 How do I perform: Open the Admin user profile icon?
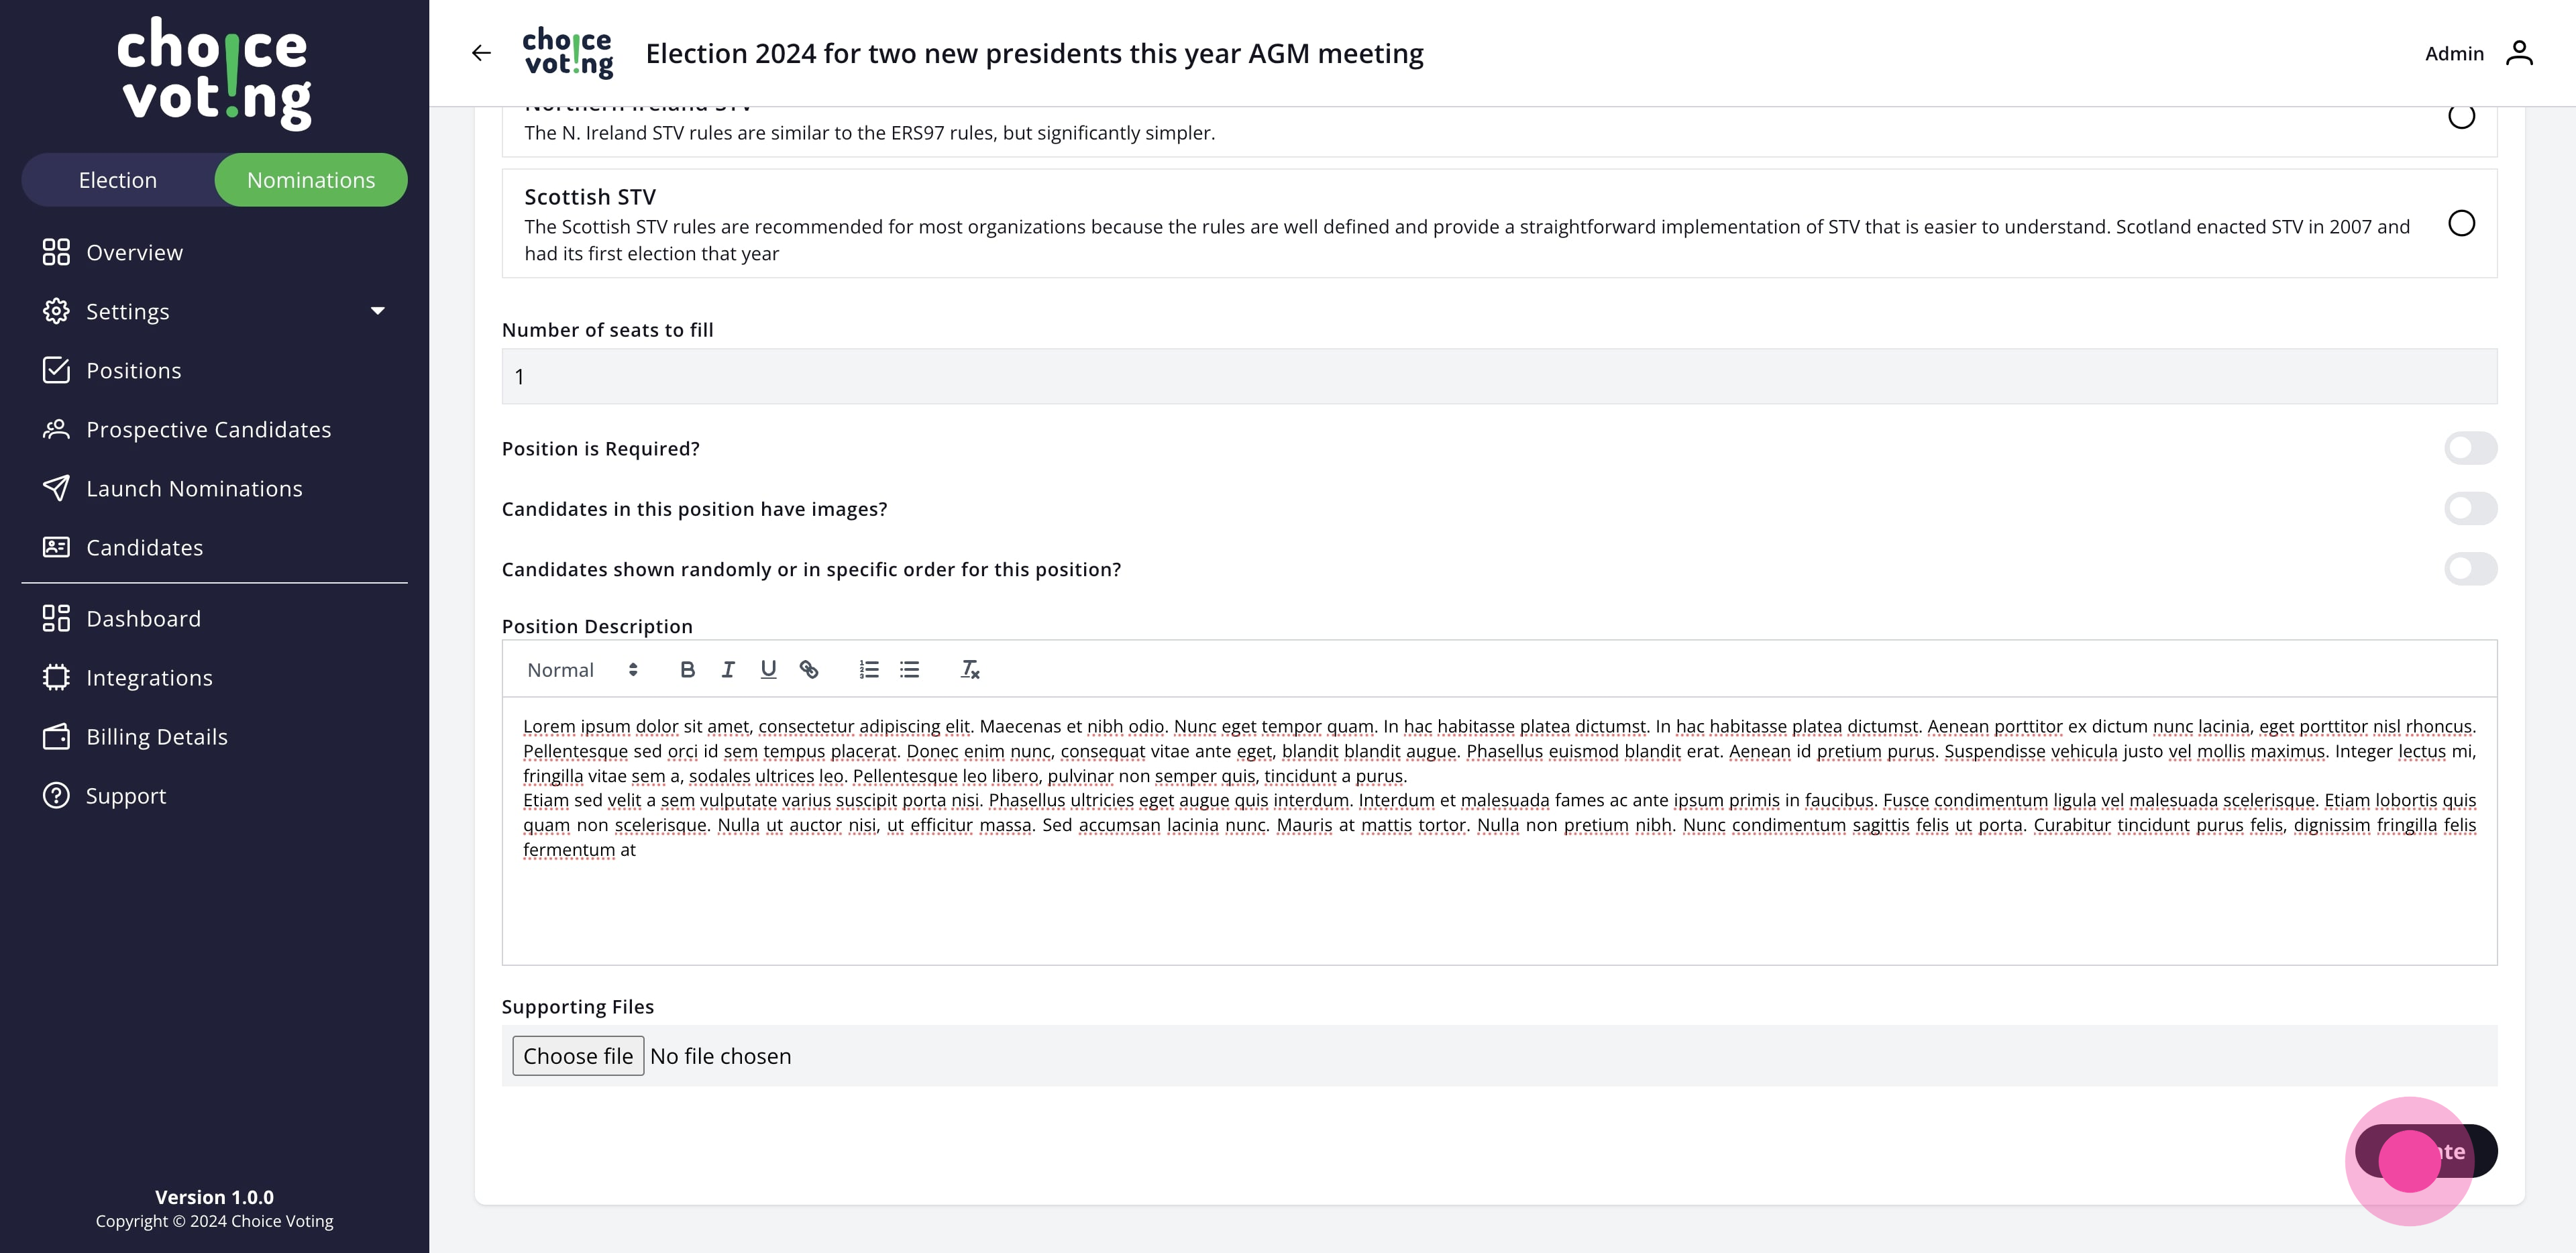click(x=2519, y=53)
